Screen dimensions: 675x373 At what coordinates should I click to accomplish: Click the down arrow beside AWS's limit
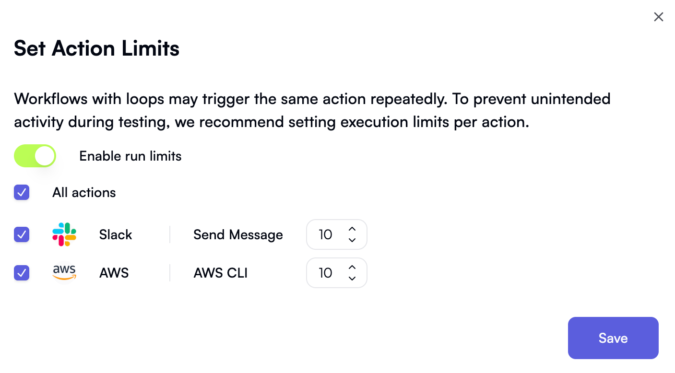click(352, 278)
